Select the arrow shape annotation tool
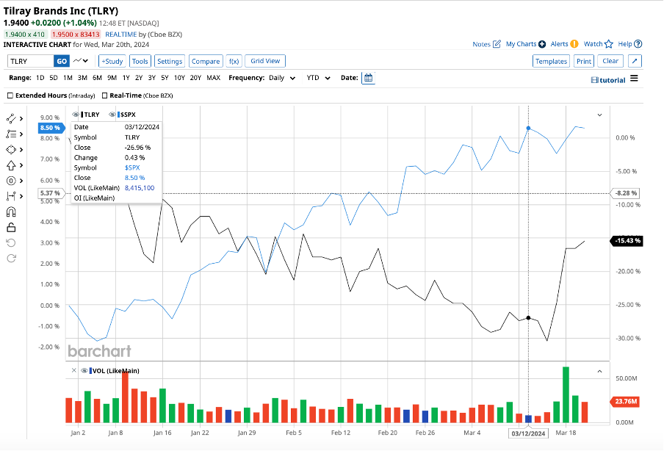Viewport: 664px width, 451px height. pos(11,165)
